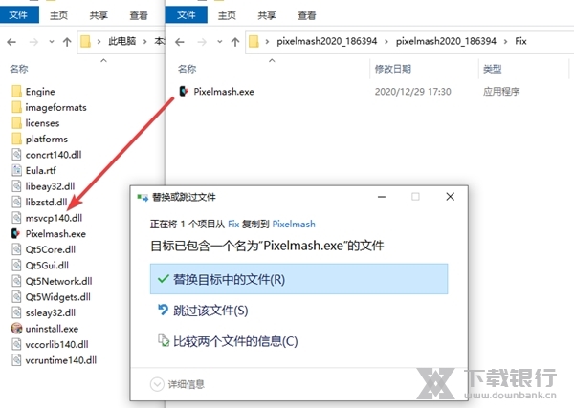
Task: Open 文件 menu in the Fix window
Action: click(x=187, y=15)
